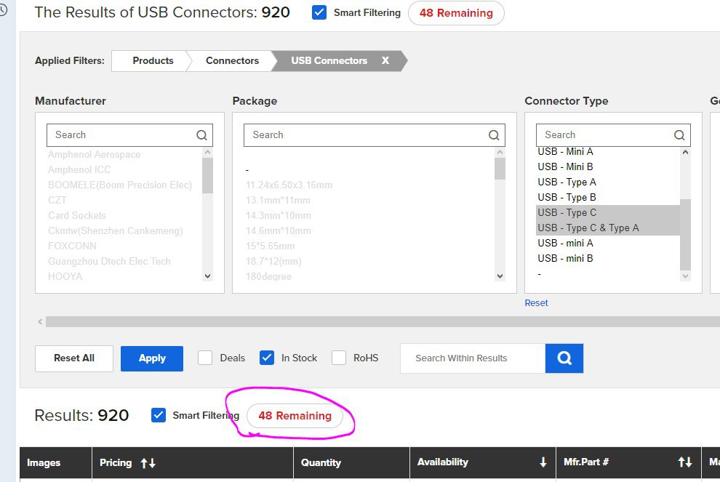Click the Manufacturer list scrollbar thumb
The image size is (720, 482).
coord(207,175)
